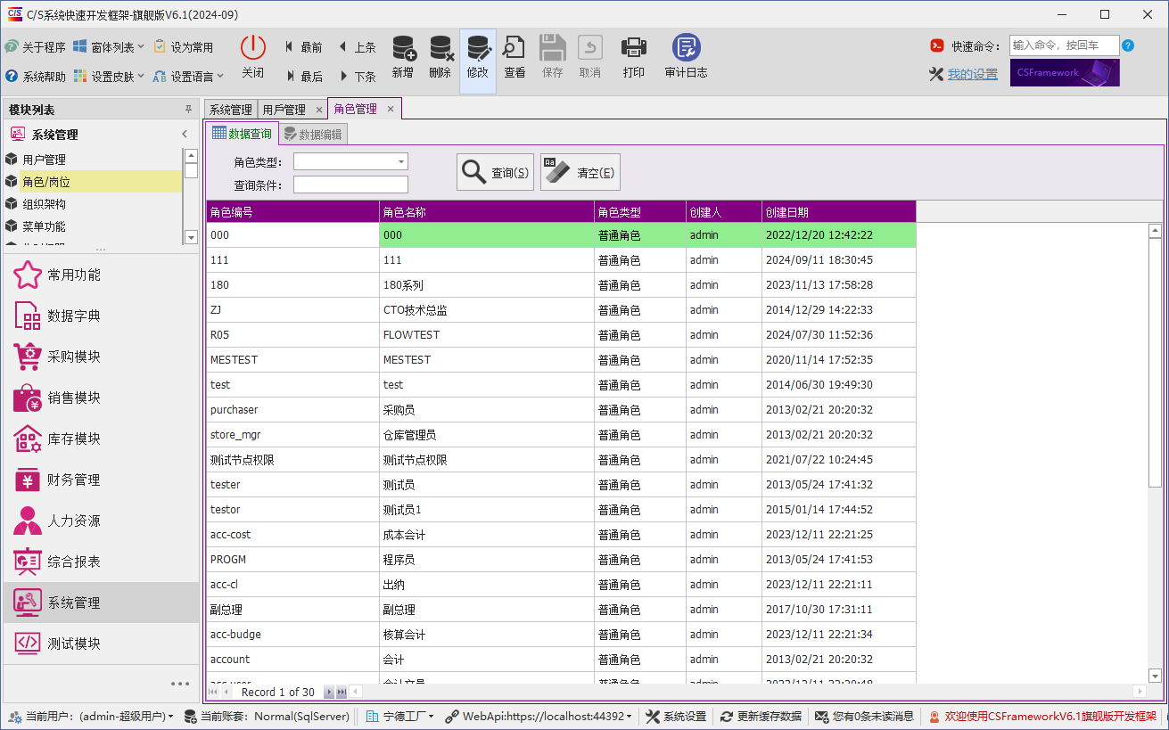Screen dimensions: 1169x730
Task: Sort by the 角色编号 column header
Action: coord(292,212)
